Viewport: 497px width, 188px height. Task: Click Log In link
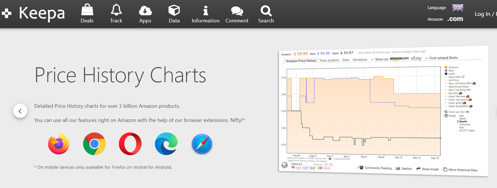[483, 14]
